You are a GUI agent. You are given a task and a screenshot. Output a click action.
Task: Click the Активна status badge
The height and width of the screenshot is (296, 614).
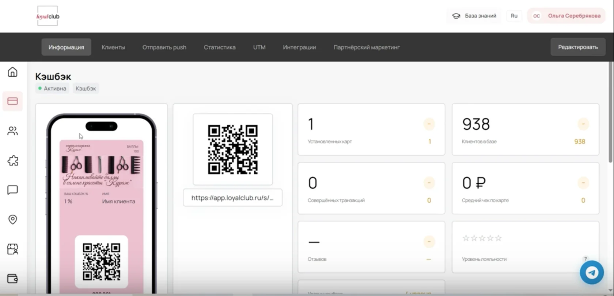[x=52, y=89]
